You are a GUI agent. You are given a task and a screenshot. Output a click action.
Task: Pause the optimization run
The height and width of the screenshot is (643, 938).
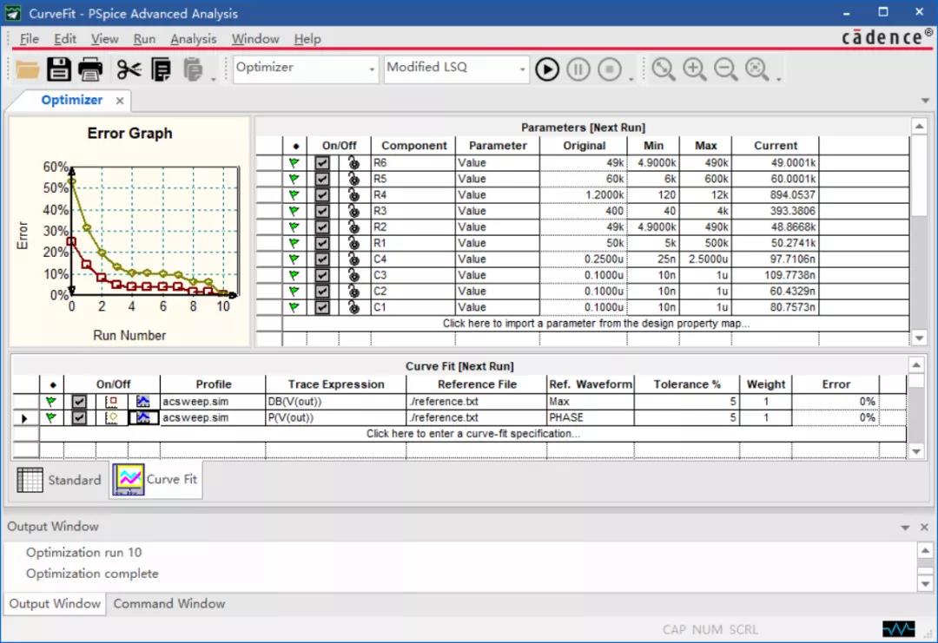578,69
